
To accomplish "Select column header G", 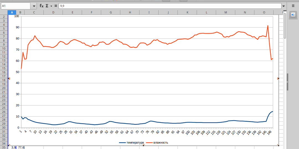I will [x=111, y=12].
